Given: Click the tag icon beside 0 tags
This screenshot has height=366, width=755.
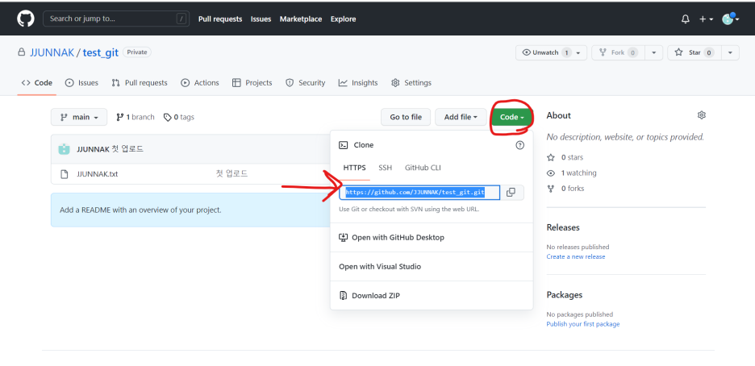Looking at the screenshot, I should tap(168, 118).
